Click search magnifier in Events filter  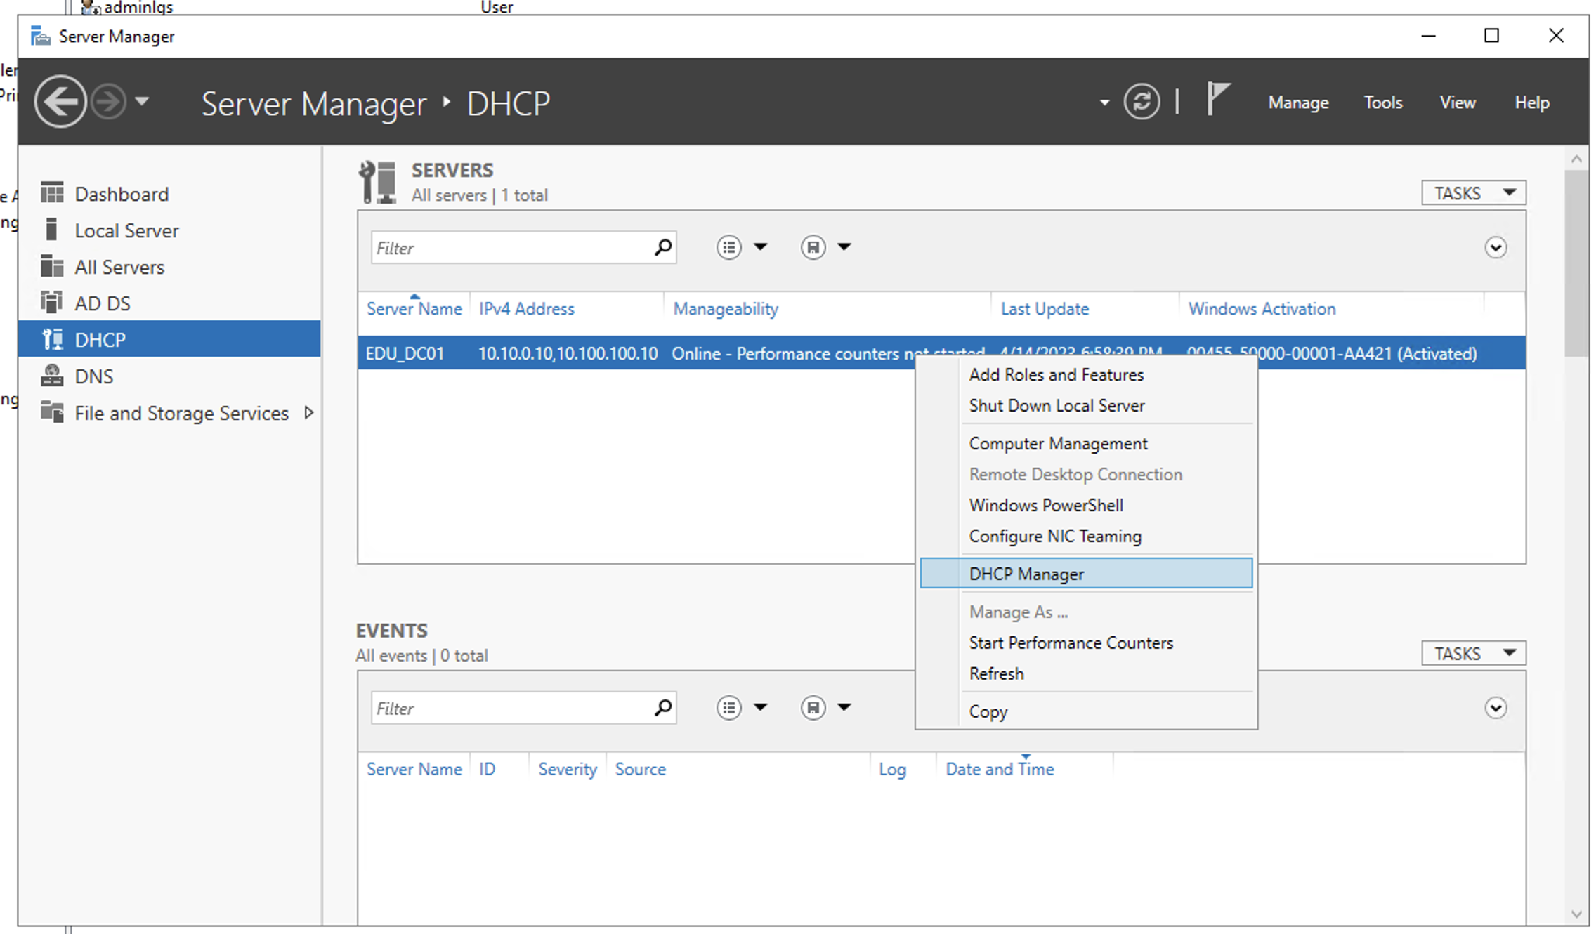click(663, 708)
